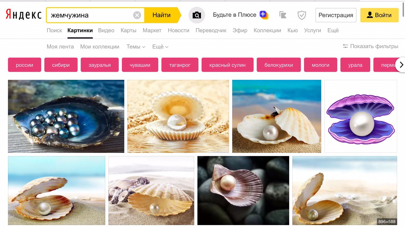Open image of shell with small seashells behind
This screenshot has height=227, width=405.
tap(151, 191)
